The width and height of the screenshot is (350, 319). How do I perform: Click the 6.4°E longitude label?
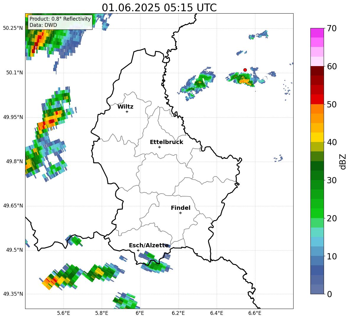tap(216, 313)
